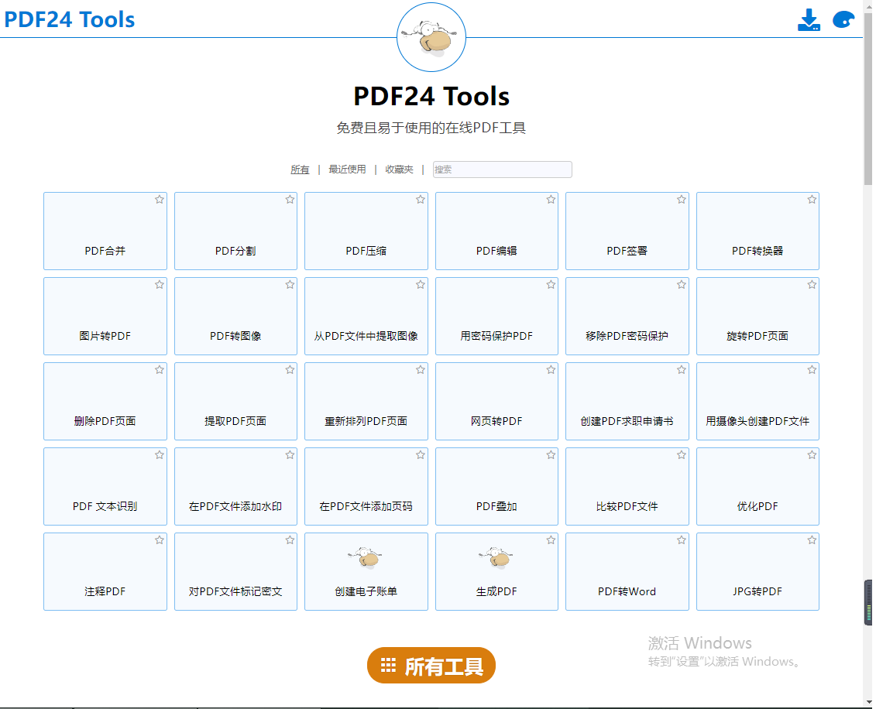Open the 比较PDF文件 tool

coord(627,486)
